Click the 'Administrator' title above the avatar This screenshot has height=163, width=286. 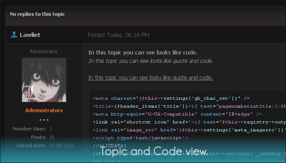click(44, 51)
